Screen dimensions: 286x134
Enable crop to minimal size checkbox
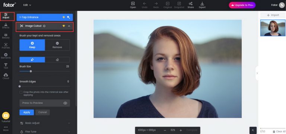coord(21,92)
